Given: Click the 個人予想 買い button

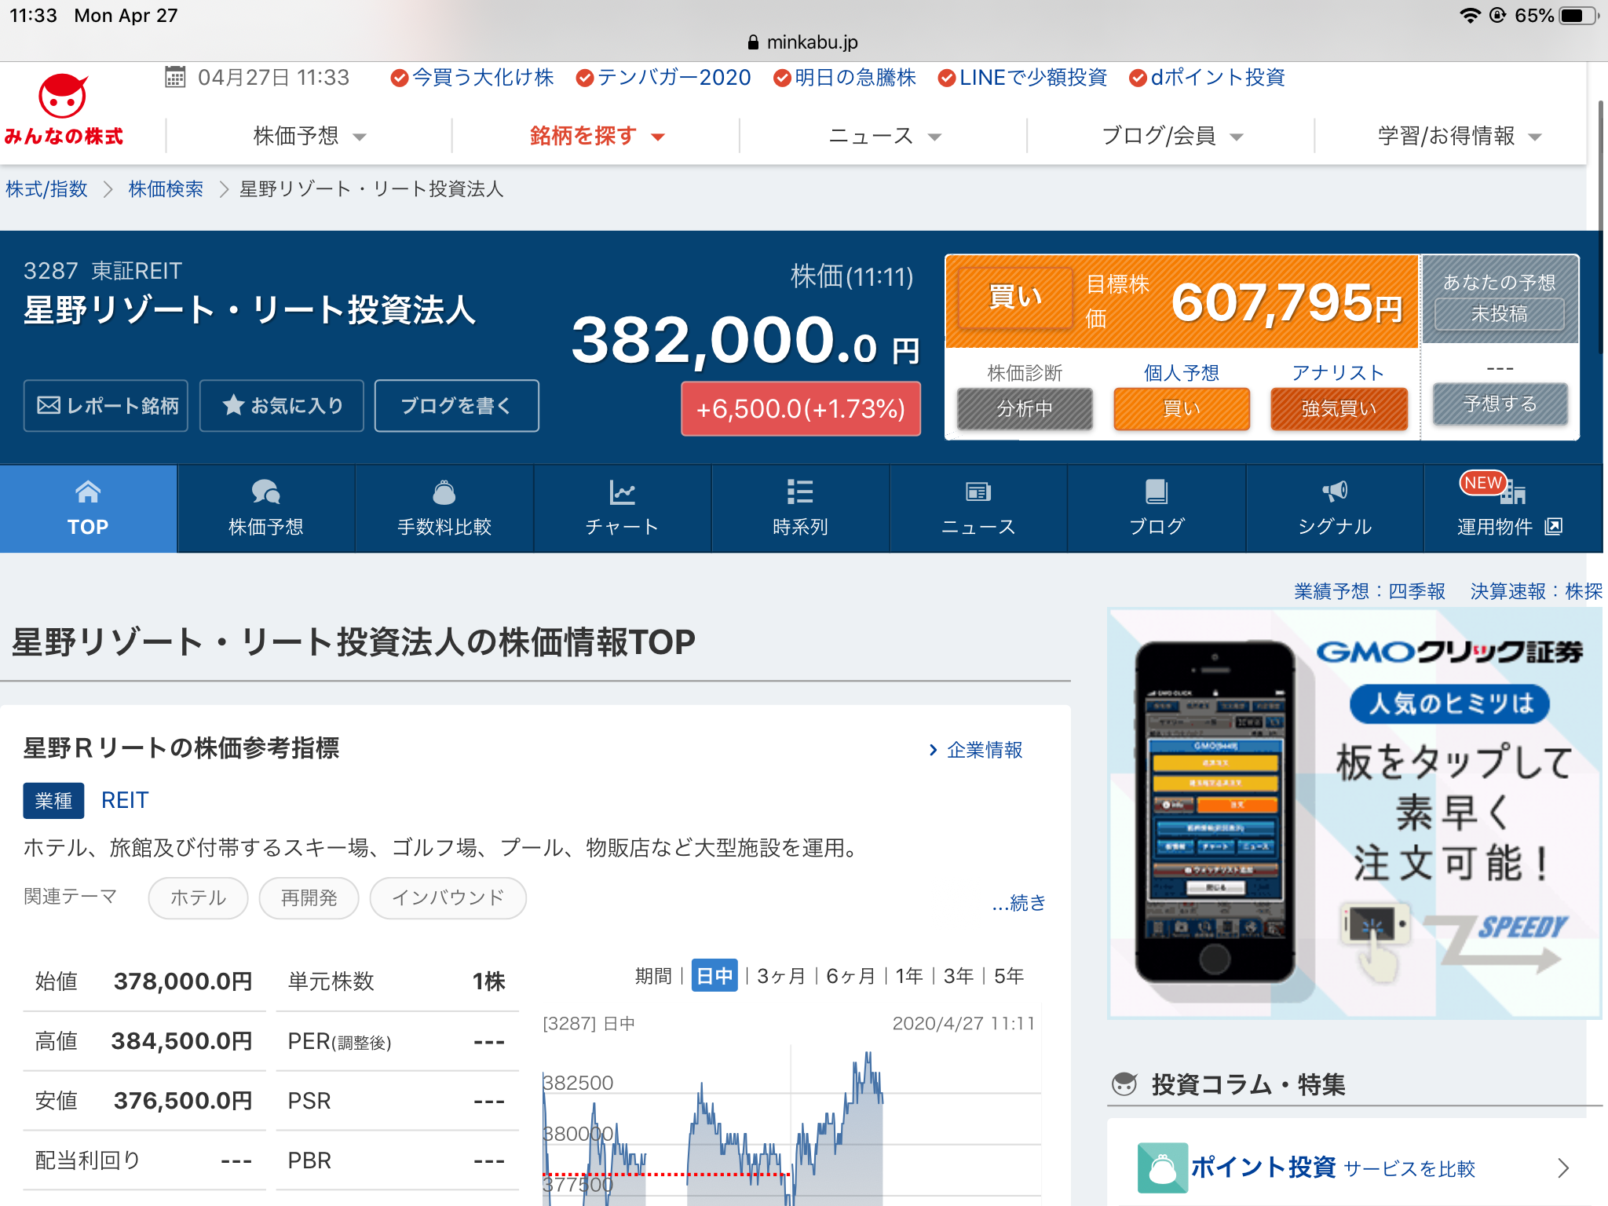Looking at the screenshot, I should (1181, 408).
